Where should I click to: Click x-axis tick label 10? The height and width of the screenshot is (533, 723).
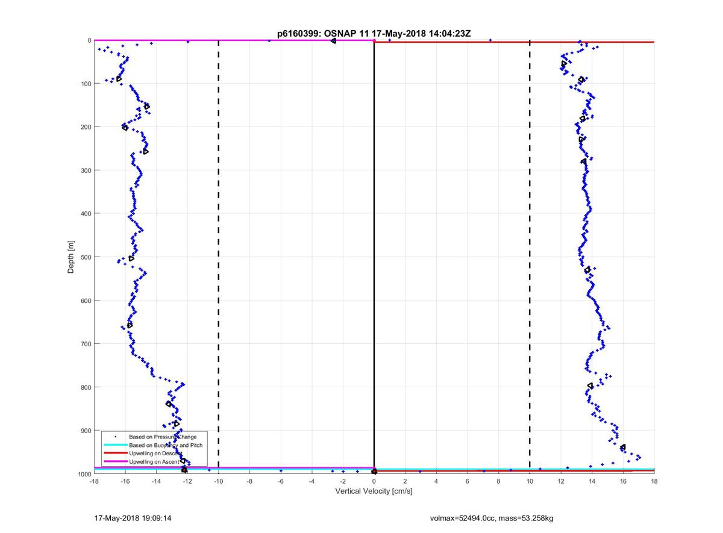coord(530,481)
